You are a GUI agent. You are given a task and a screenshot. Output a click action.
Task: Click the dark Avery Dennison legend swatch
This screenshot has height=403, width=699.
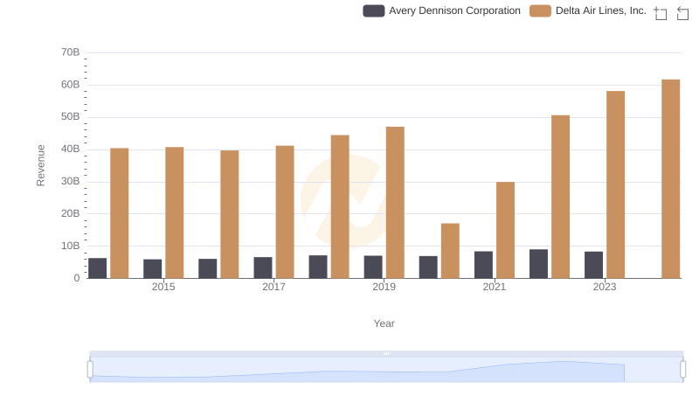(x=374, y=10)
